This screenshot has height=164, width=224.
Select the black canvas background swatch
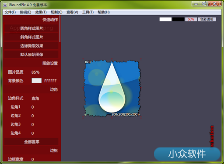178,19
